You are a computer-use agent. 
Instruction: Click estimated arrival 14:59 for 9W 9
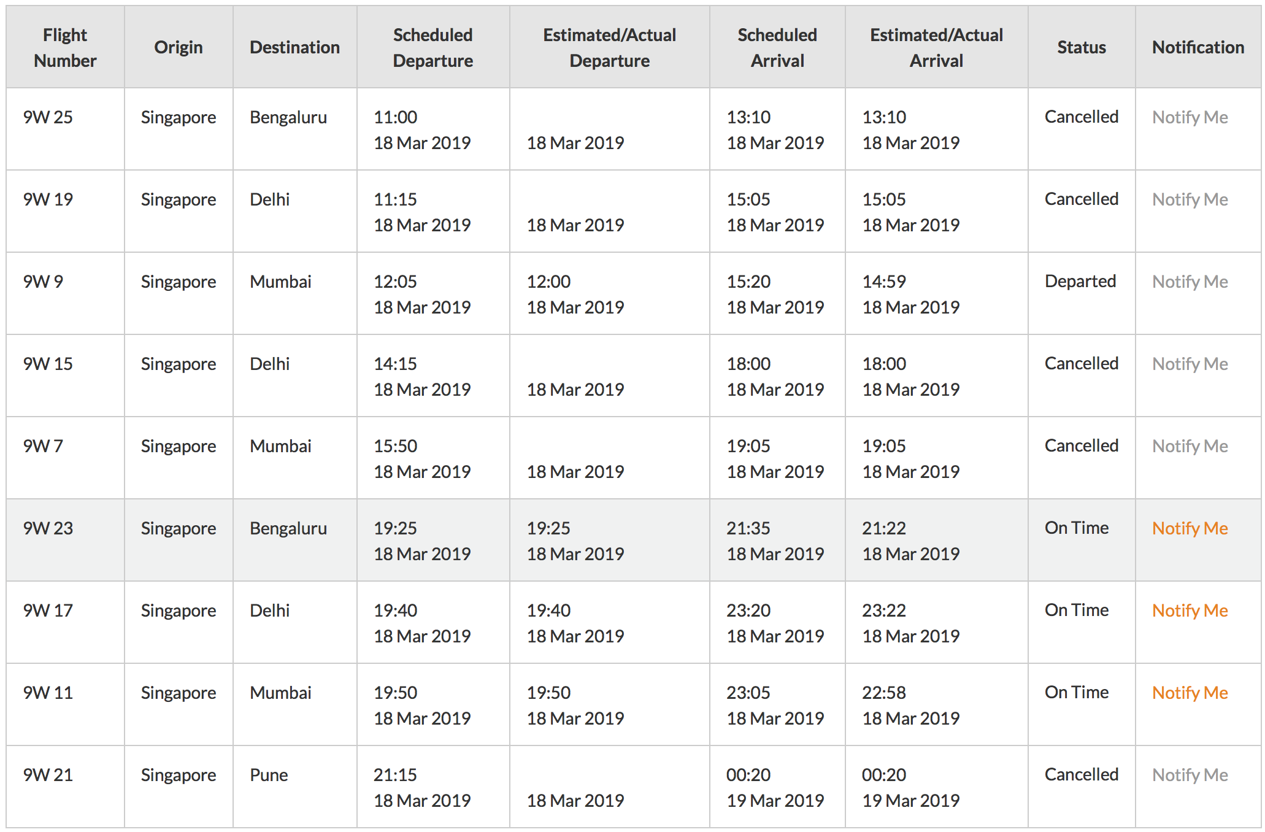coord(884,282)
